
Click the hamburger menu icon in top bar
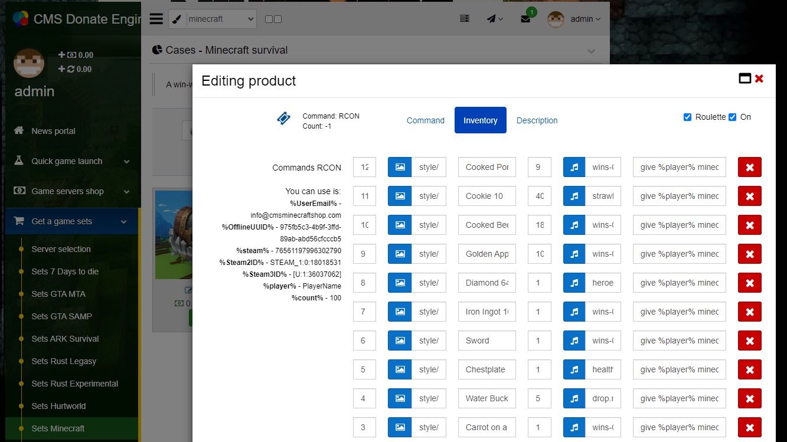click(156, 19)
